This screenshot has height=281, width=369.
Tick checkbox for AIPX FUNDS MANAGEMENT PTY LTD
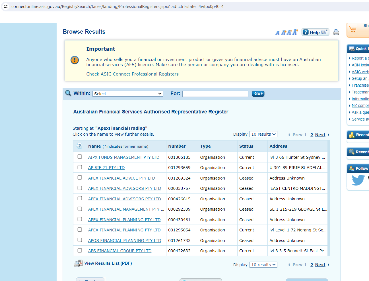[x=80, y=157]
